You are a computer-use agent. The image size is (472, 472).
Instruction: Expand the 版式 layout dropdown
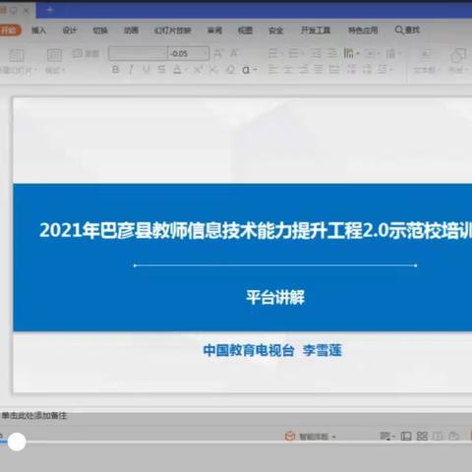(x=55, y=70)
